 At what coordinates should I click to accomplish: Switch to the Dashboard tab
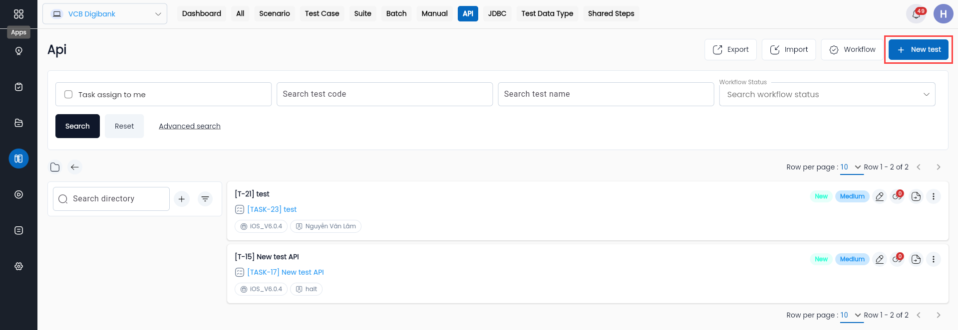click(202, 13)
